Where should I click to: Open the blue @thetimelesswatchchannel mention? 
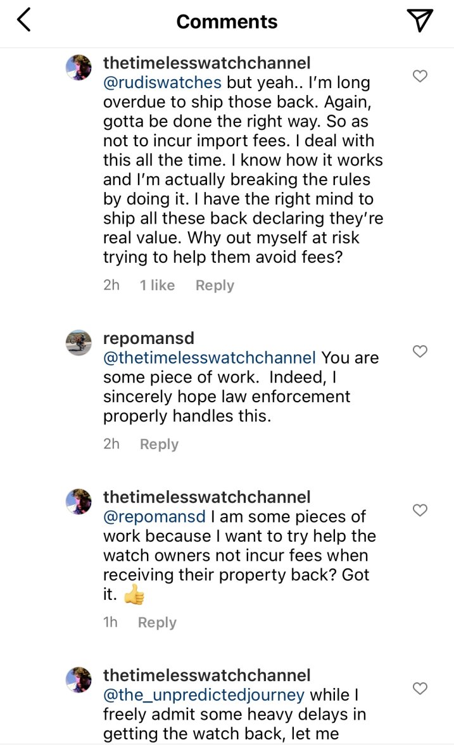click(x=209, y=358)
